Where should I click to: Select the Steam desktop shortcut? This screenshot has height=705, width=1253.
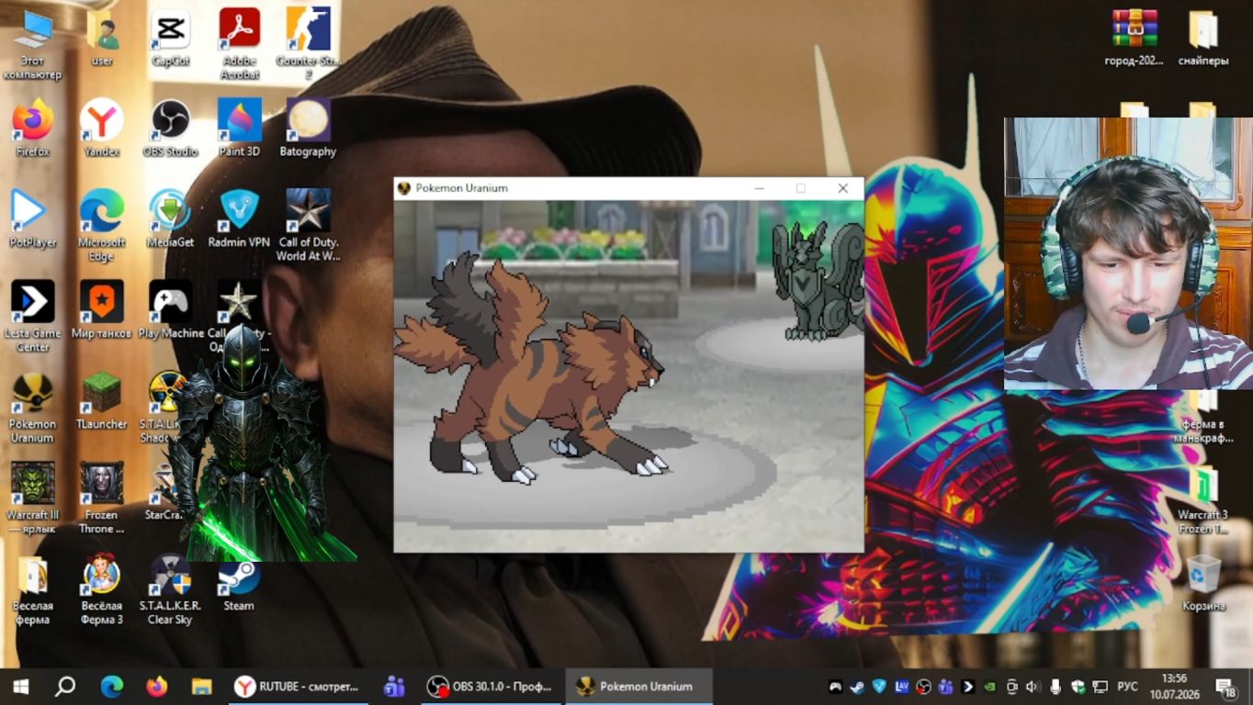click(x=240, y=584)
